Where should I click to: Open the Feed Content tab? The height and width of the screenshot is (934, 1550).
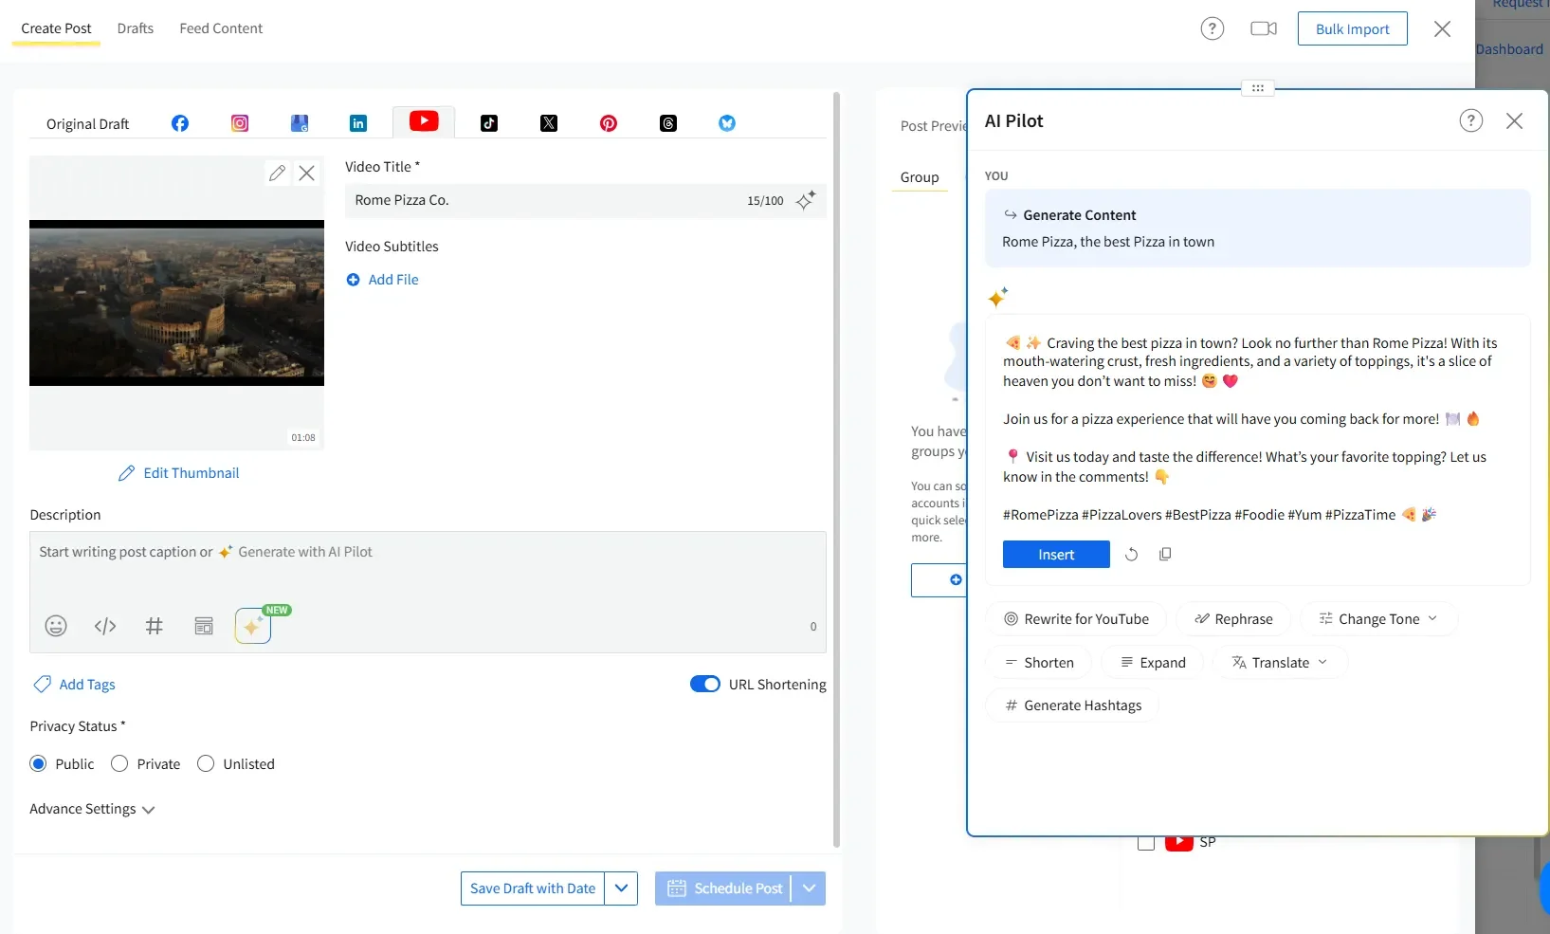click(220, 28)
